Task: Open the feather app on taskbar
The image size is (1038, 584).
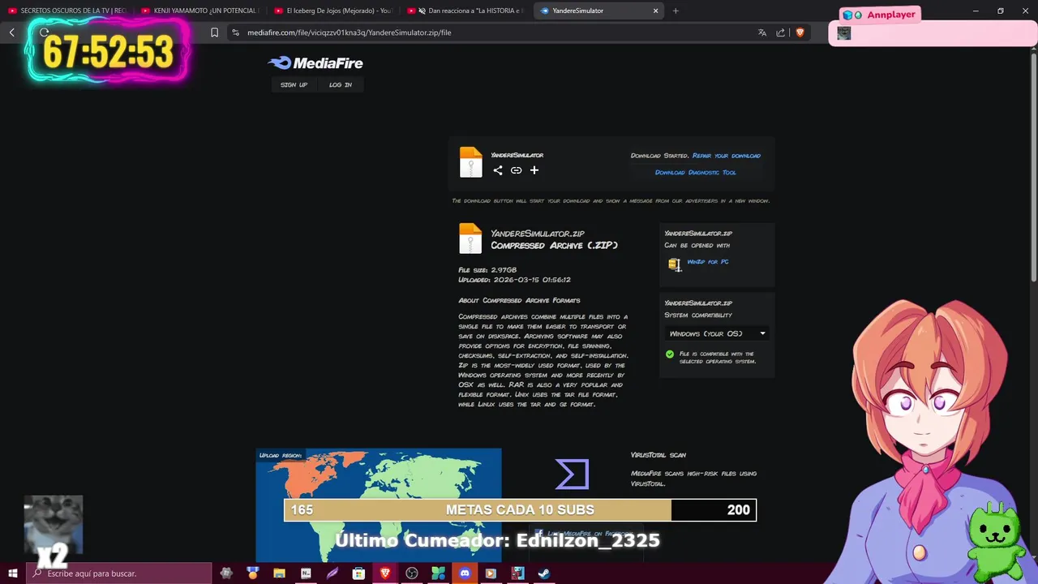Action: click(x=332, y=573)
